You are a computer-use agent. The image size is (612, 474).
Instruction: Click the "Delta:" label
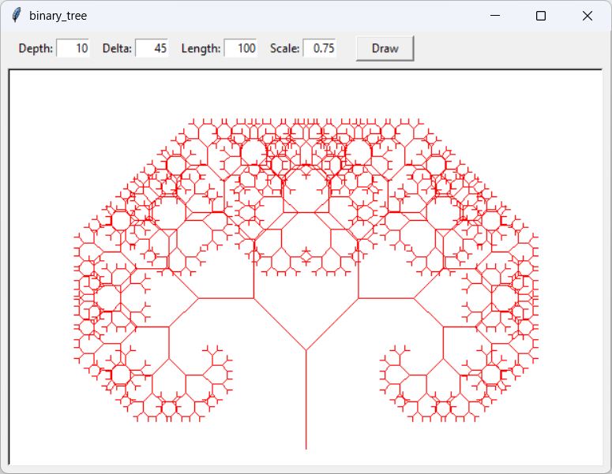(x=117, y=48)
